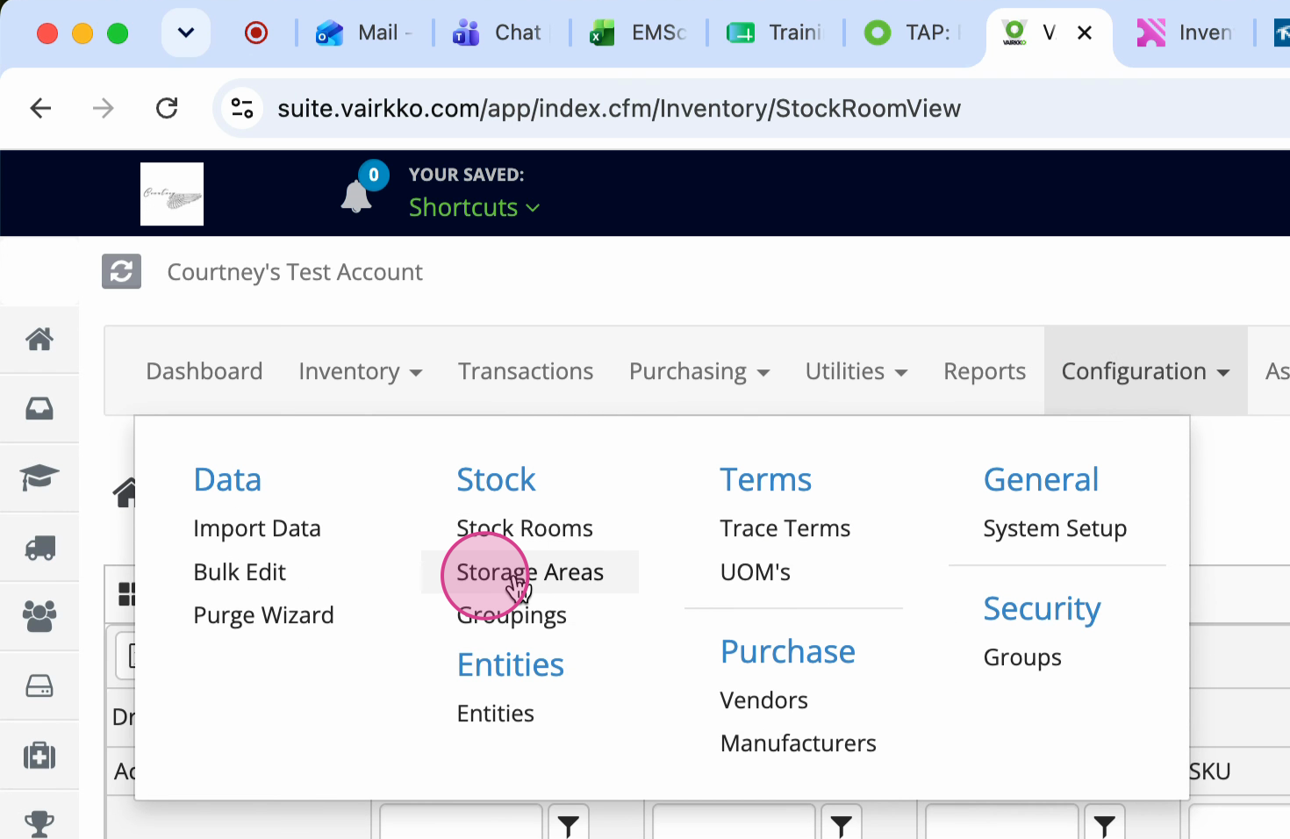Expand the Shortcuts dropdown

tap(474, 207)
